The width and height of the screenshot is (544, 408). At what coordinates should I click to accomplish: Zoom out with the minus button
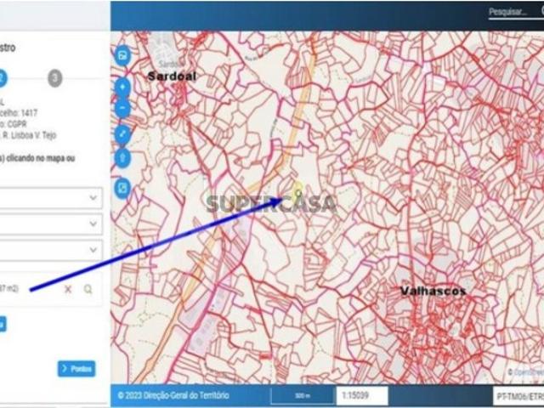pyautogui.click(x=123, y=108)
